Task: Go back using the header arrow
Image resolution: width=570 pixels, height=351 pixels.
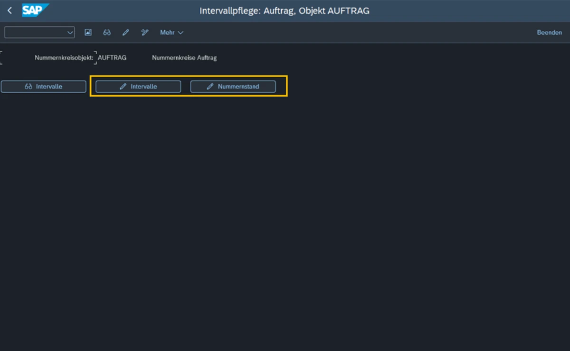Action: pos(9,10)
